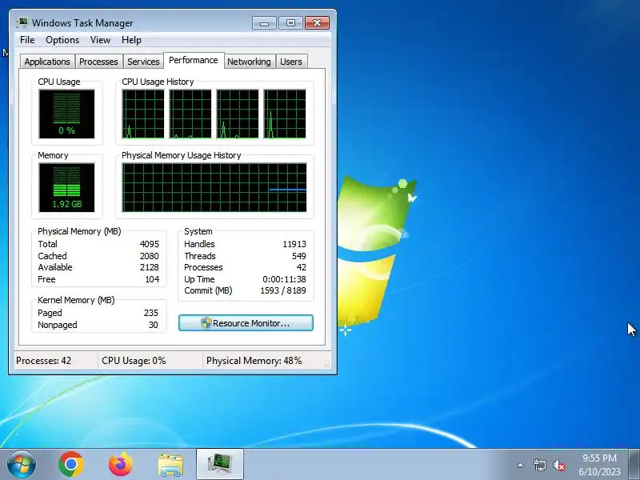
Task: Select the Performance tab
Action: [x=194, y=61]
